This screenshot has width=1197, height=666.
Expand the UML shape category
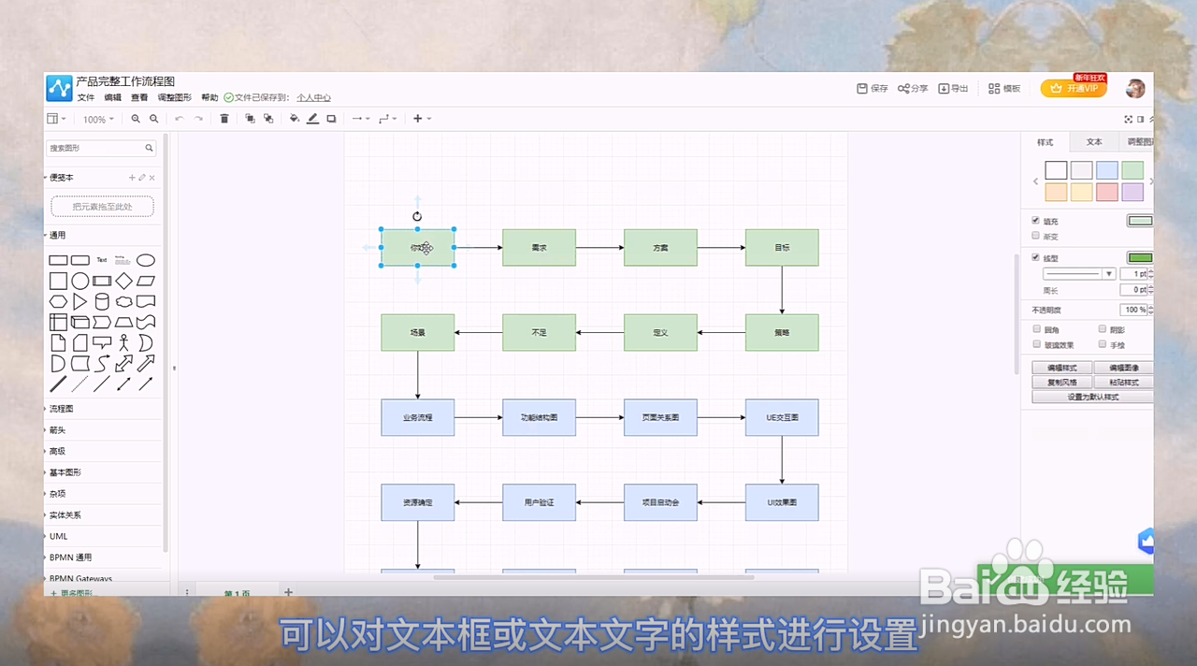pyautogui.click(x=58, y=536)
